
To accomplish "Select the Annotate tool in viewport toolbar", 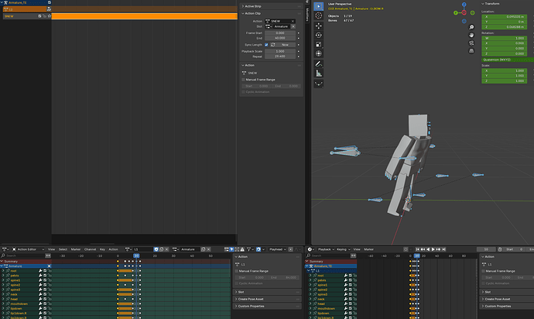I will click(x=318, y=63).
